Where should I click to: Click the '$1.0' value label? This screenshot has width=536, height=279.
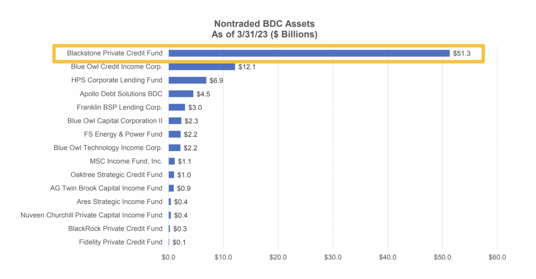click(184, 175)
